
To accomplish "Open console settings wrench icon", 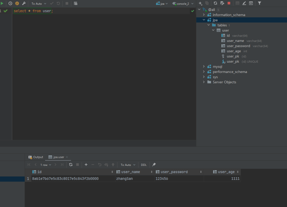I will (x=24, y=3).
